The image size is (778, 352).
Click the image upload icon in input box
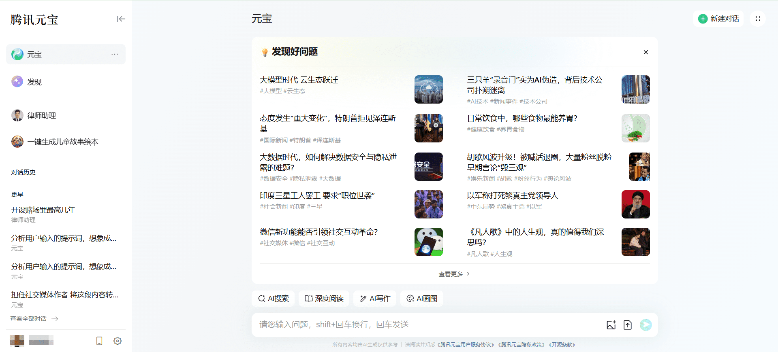[x=611, y=325]
